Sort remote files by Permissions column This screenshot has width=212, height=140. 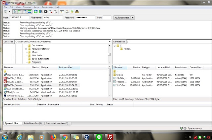(x=181, y=67)
